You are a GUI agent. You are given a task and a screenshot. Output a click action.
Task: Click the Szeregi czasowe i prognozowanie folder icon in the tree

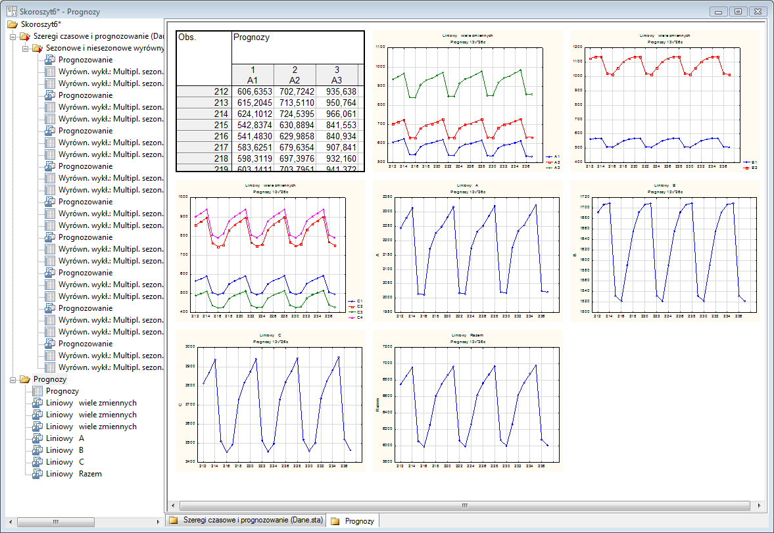pyautogui.click(x=25, y=36)
